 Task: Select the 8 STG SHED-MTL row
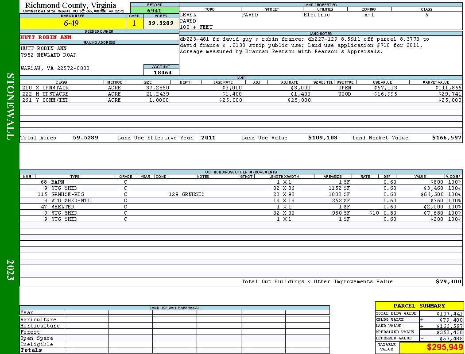[x=241, y=200]
